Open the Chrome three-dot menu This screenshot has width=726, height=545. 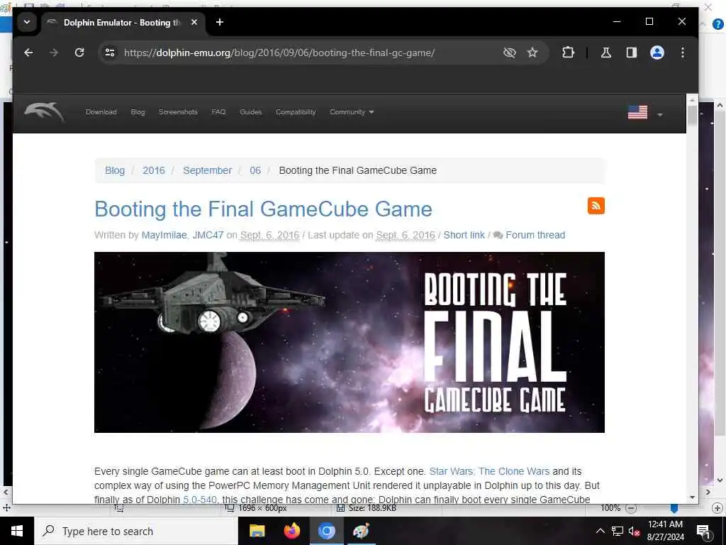pos(683,53)
